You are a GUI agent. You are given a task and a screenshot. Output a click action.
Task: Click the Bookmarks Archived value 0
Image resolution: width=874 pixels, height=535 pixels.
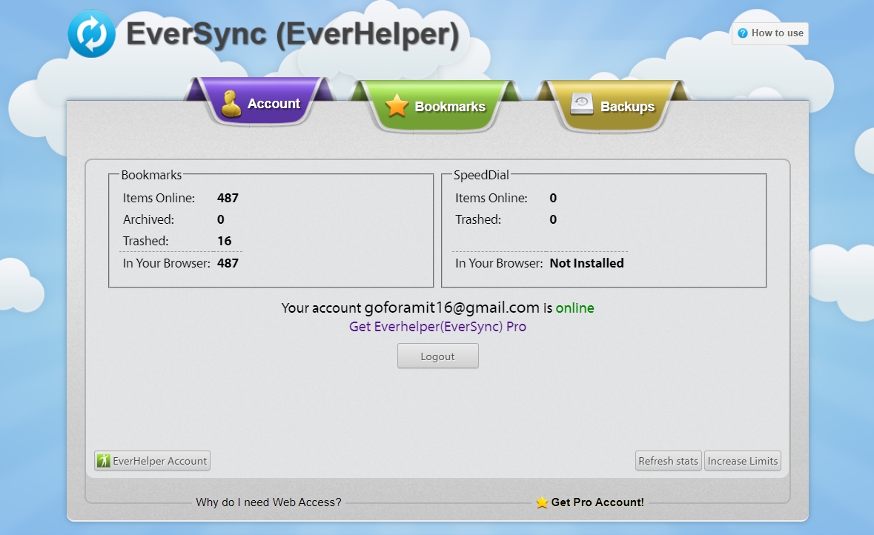(221, 219)
